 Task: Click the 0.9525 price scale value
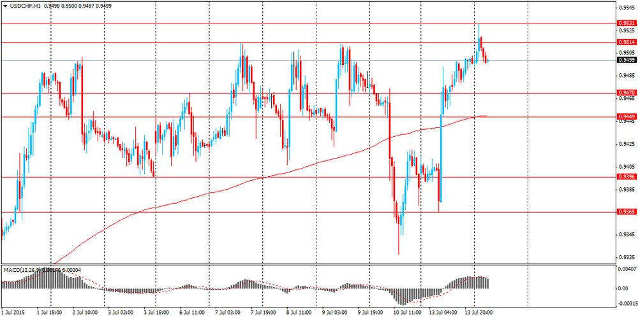tap(625, 30)
